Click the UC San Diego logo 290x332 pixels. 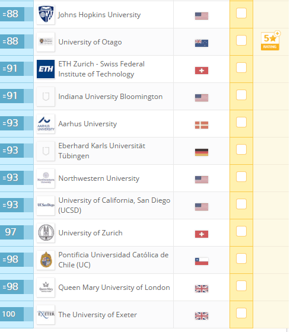pos(46,205)
